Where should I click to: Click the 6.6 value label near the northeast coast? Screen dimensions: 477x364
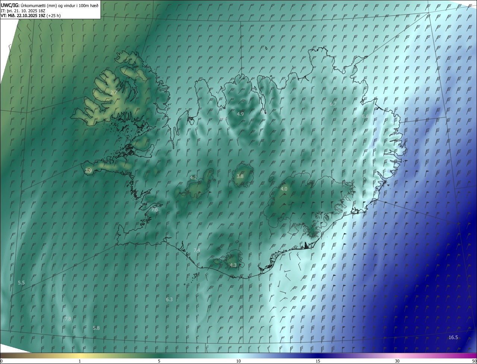[366, 116]
